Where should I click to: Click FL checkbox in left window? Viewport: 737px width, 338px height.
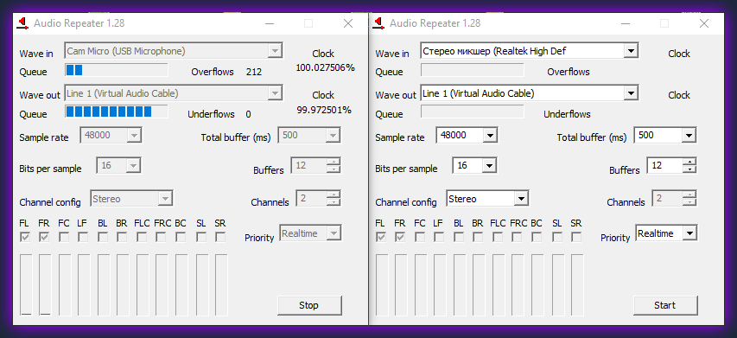pos(25,238)
